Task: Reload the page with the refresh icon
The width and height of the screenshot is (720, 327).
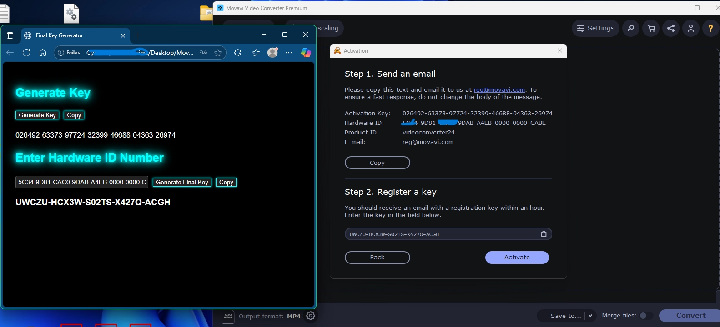Action: 26,53
